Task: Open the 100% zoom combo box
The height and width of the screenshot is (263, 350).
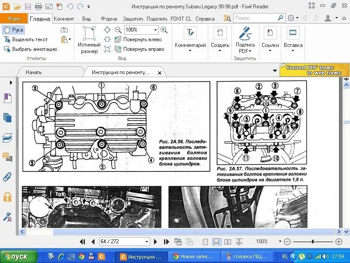Action: (141, 30)
